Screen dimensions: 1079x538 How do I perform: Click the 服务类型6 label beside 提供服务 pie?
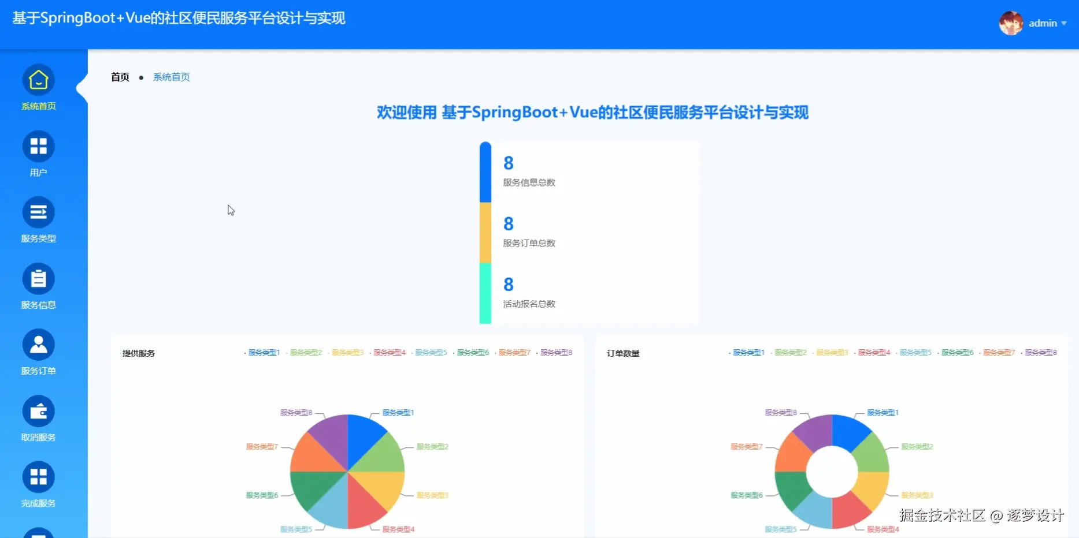262,495
